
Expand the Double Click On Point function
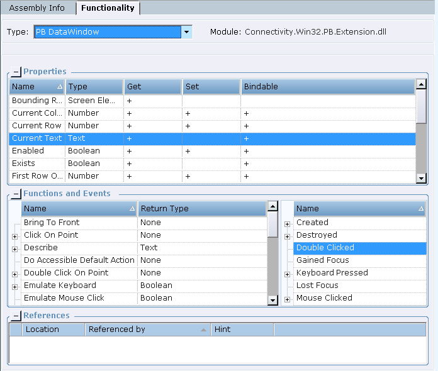pos(15,274)
